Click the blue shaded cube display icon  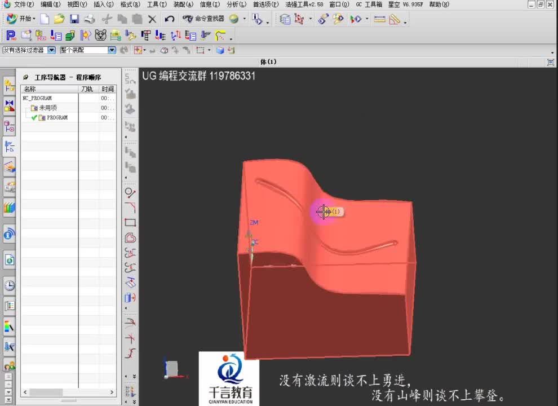[x=220, y=50]
